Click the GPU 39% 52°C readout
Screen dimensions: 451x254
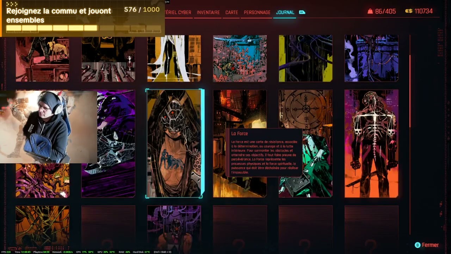pos(106,252)
